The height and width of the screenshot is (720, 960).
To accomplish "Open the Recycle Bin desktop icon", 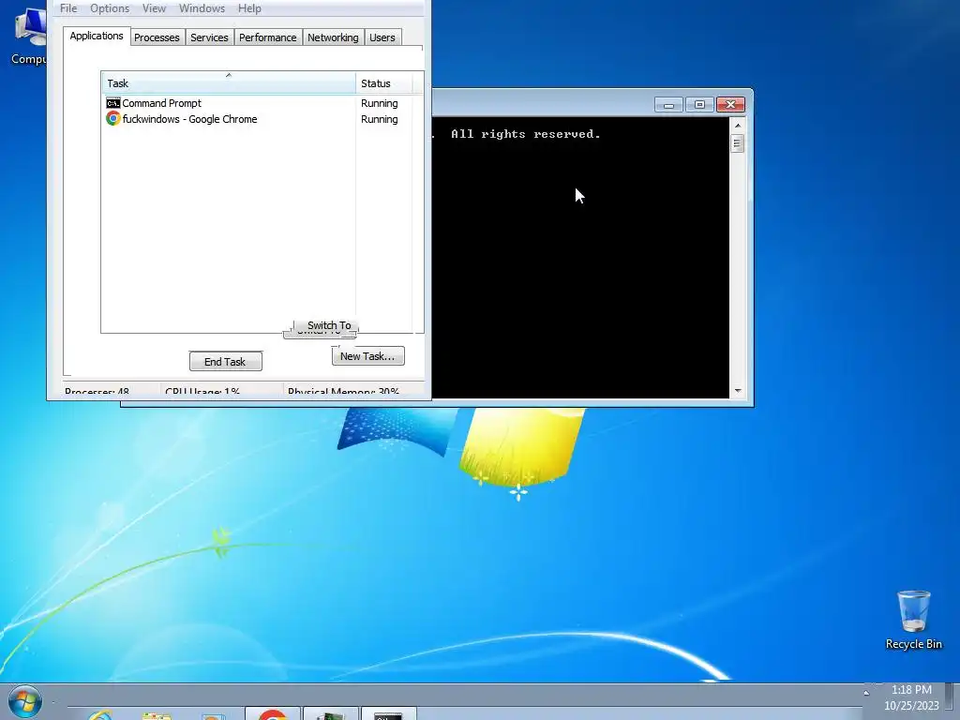I will [913, 620].
